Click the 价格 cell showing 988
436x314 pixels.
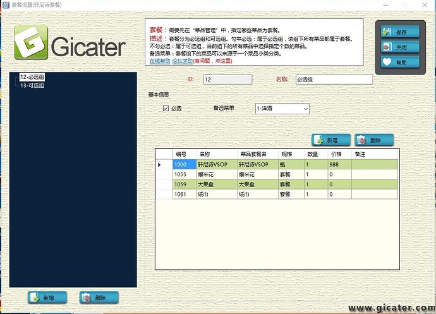point(339,165)
